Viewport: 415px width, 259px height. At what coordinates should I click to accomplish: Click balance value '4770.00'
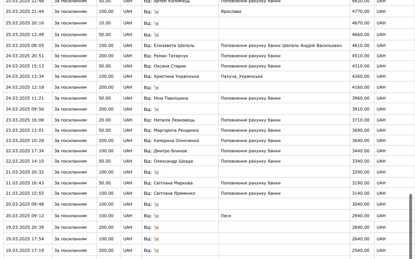pos(361,11)
